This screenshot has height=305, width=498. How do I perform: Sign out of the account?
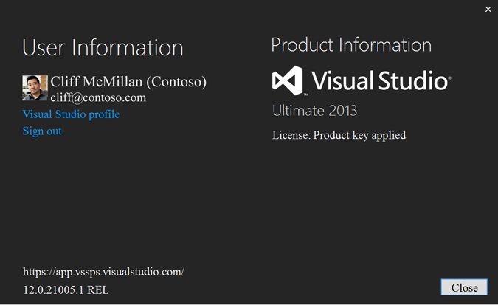pos(42,131)
